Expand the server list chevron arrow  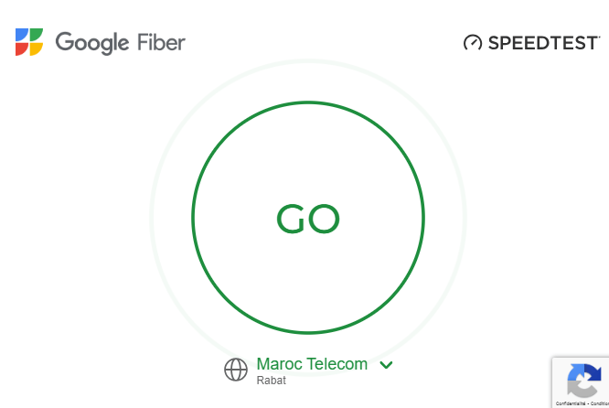386,365
